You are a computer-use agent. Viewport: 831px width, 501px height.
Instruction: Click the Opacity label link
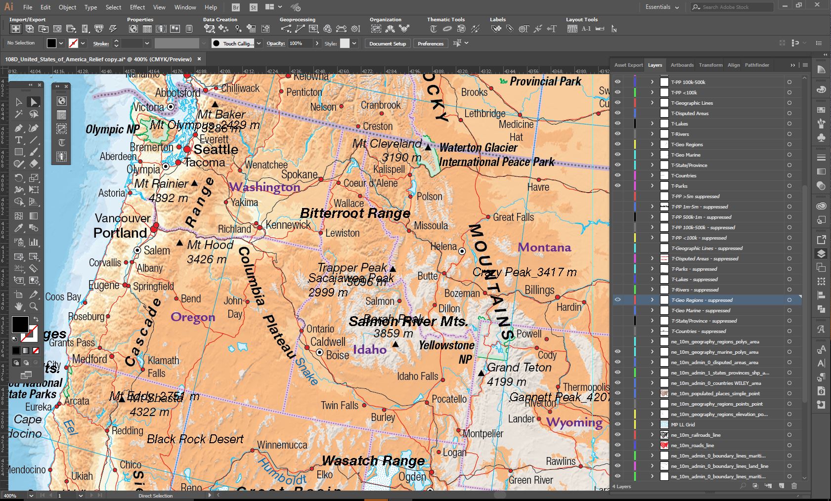[x=276, y=43]
